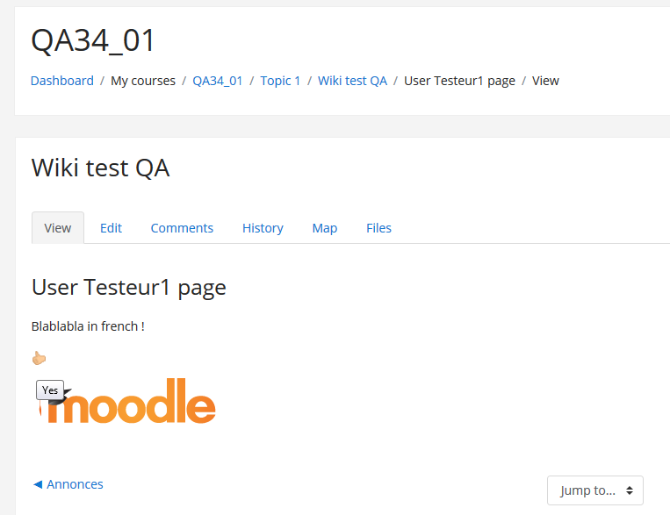
Task: Follow the QA34_01 breadcrumb link
Action: [218, 81]
